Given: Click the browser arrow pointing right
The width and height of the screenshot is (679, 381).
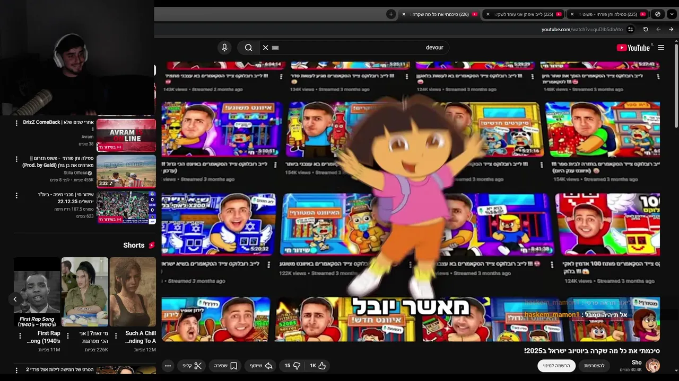Looking at the screenshot, I should (x=671, y=30).
